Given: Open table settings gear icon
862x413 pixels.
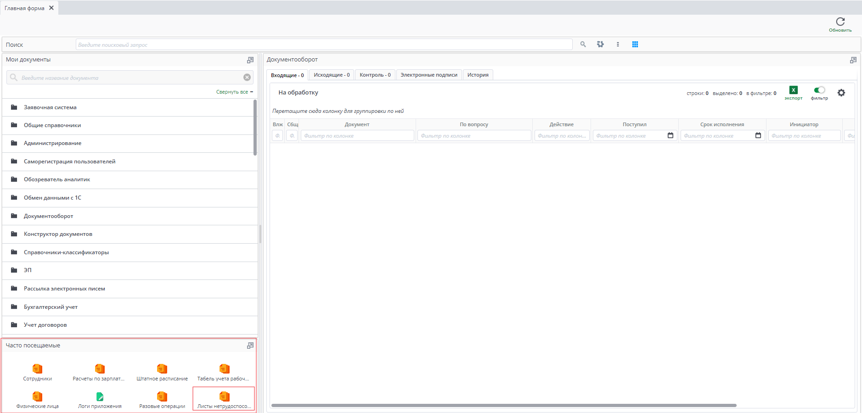Looking at the screenshot, I should tap(841, 93).
